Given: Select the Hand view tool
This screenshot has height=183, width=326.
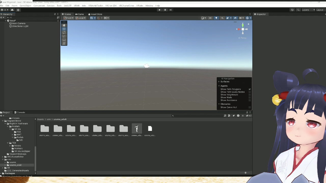Looking at the screenshot, I should [x=64, y=25].
